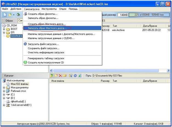The image size is (172, 127).
Task: Expand the \\Ad-server Y: network node
Action: pyautogui.click(x=4, y=105)
